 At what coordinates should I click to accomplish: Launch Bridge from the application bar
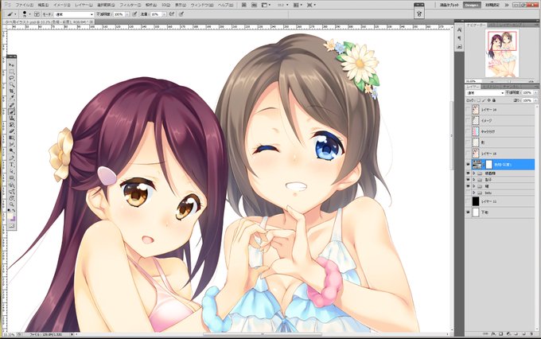pyautogui.click(x=244, y=5)
